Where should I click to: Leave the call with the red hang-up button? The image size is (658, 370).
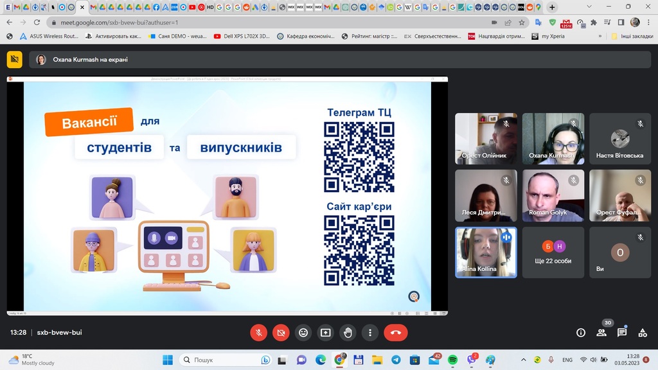click(396, 333)
